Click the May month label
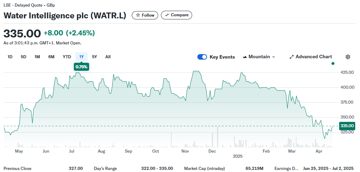Screen dimensions: 360x172 click(19, 151)
